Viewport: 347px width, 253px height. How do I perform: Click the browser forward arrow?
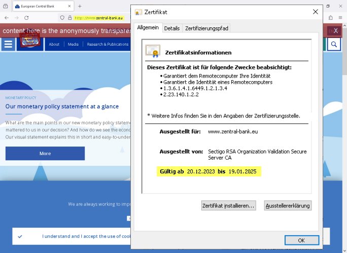pyautogui.click(x=17, y=18)
